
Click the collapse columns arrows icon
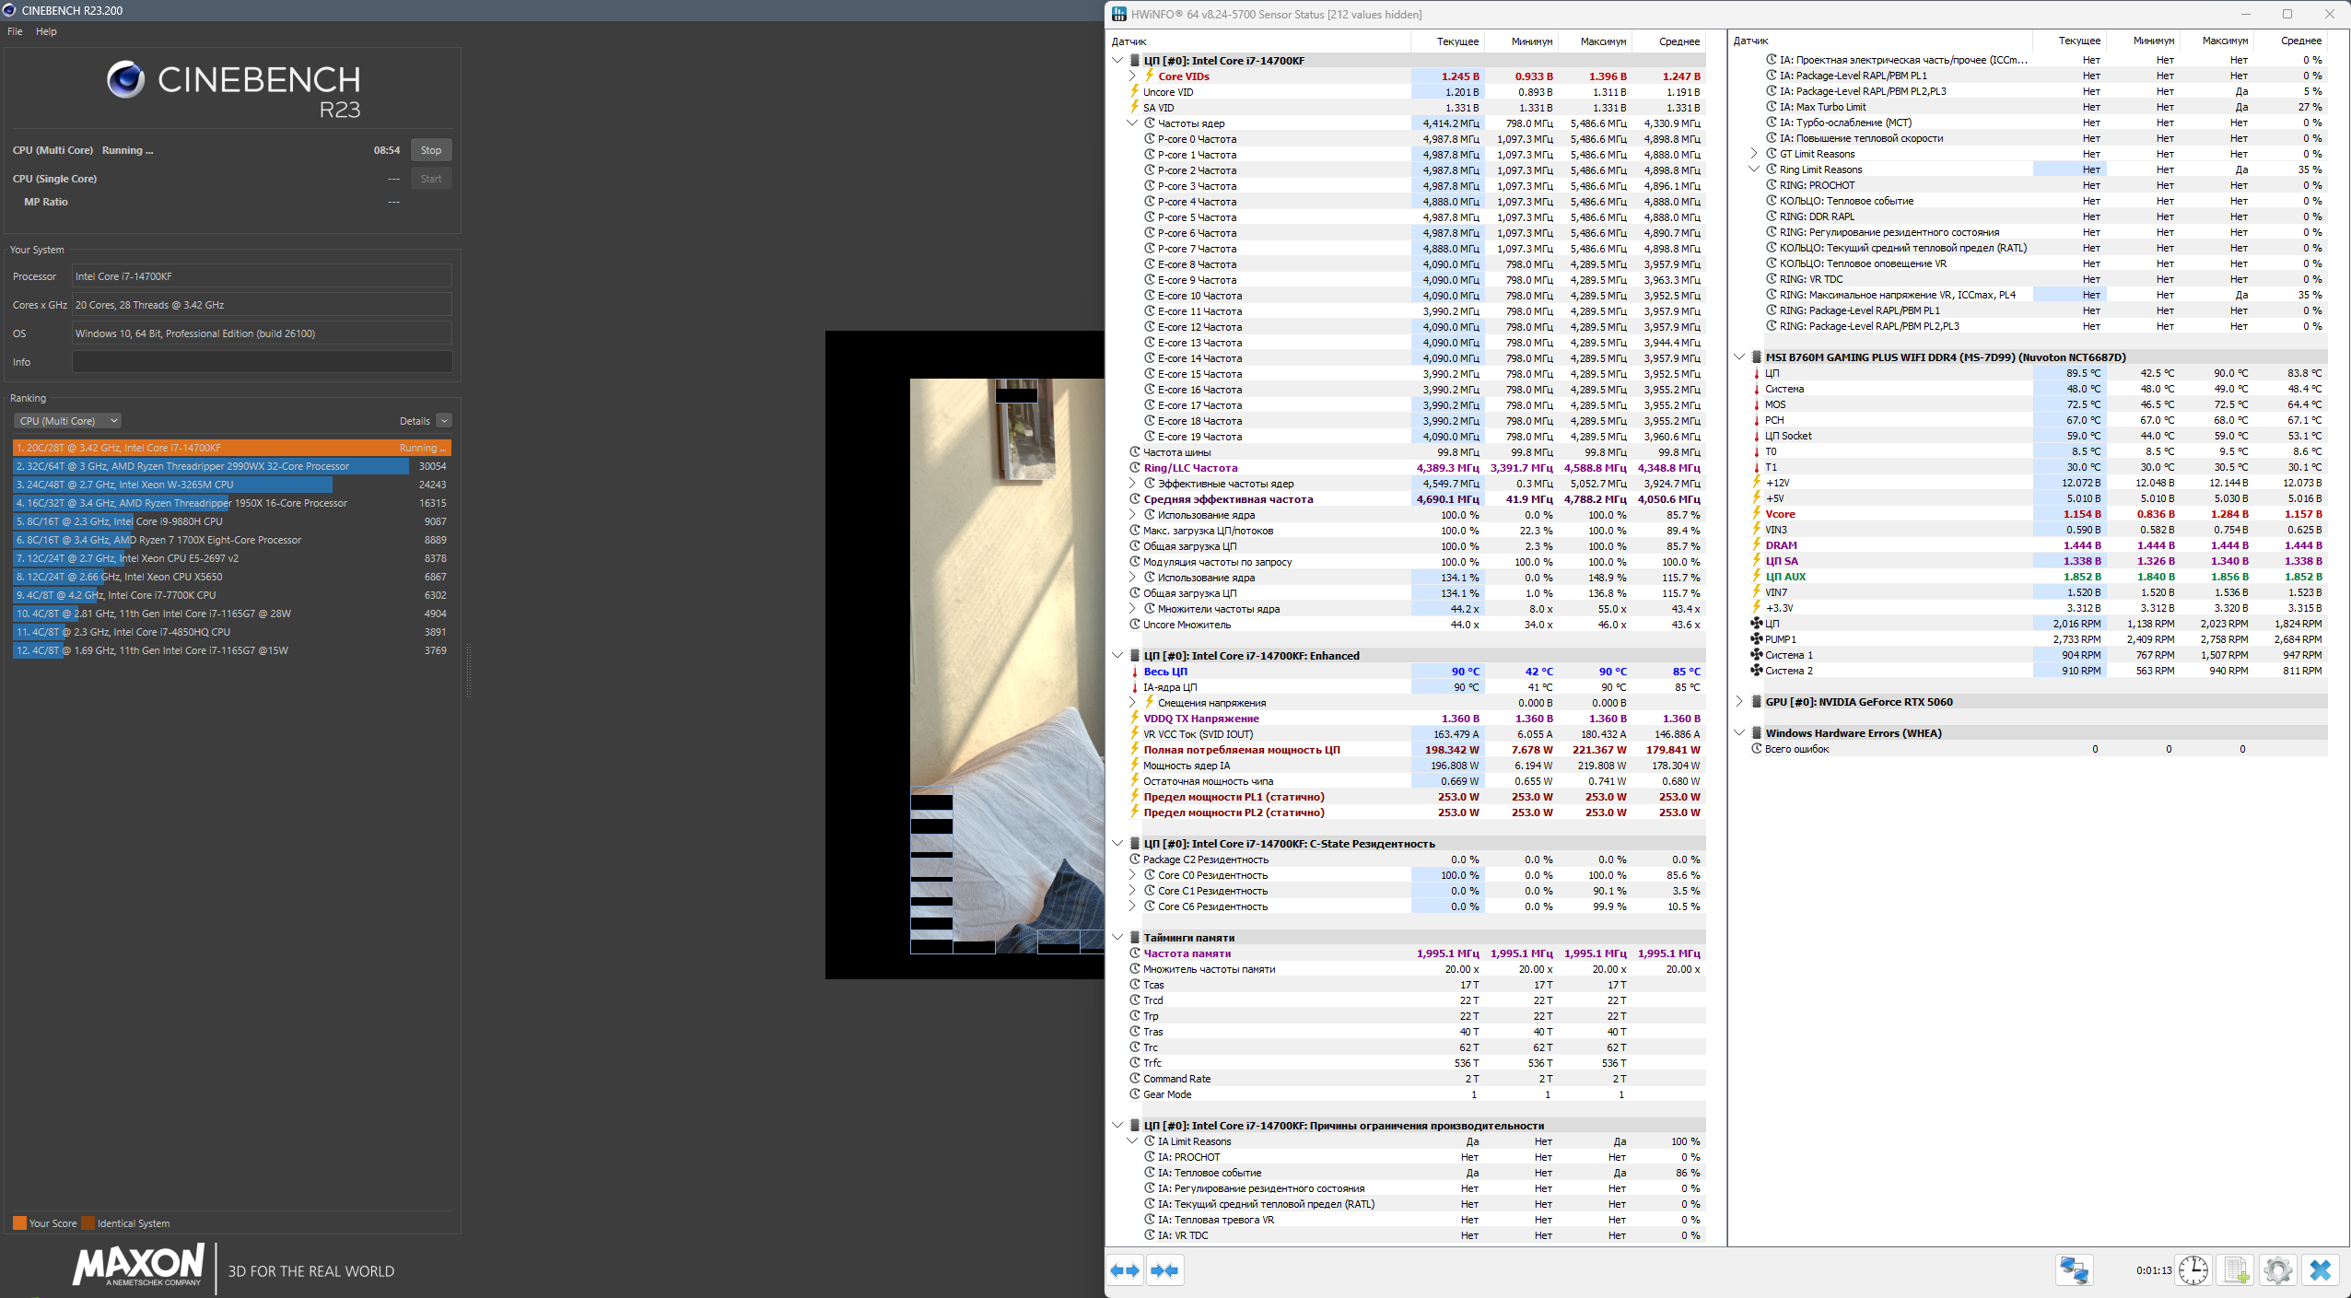point(1164,1270)
